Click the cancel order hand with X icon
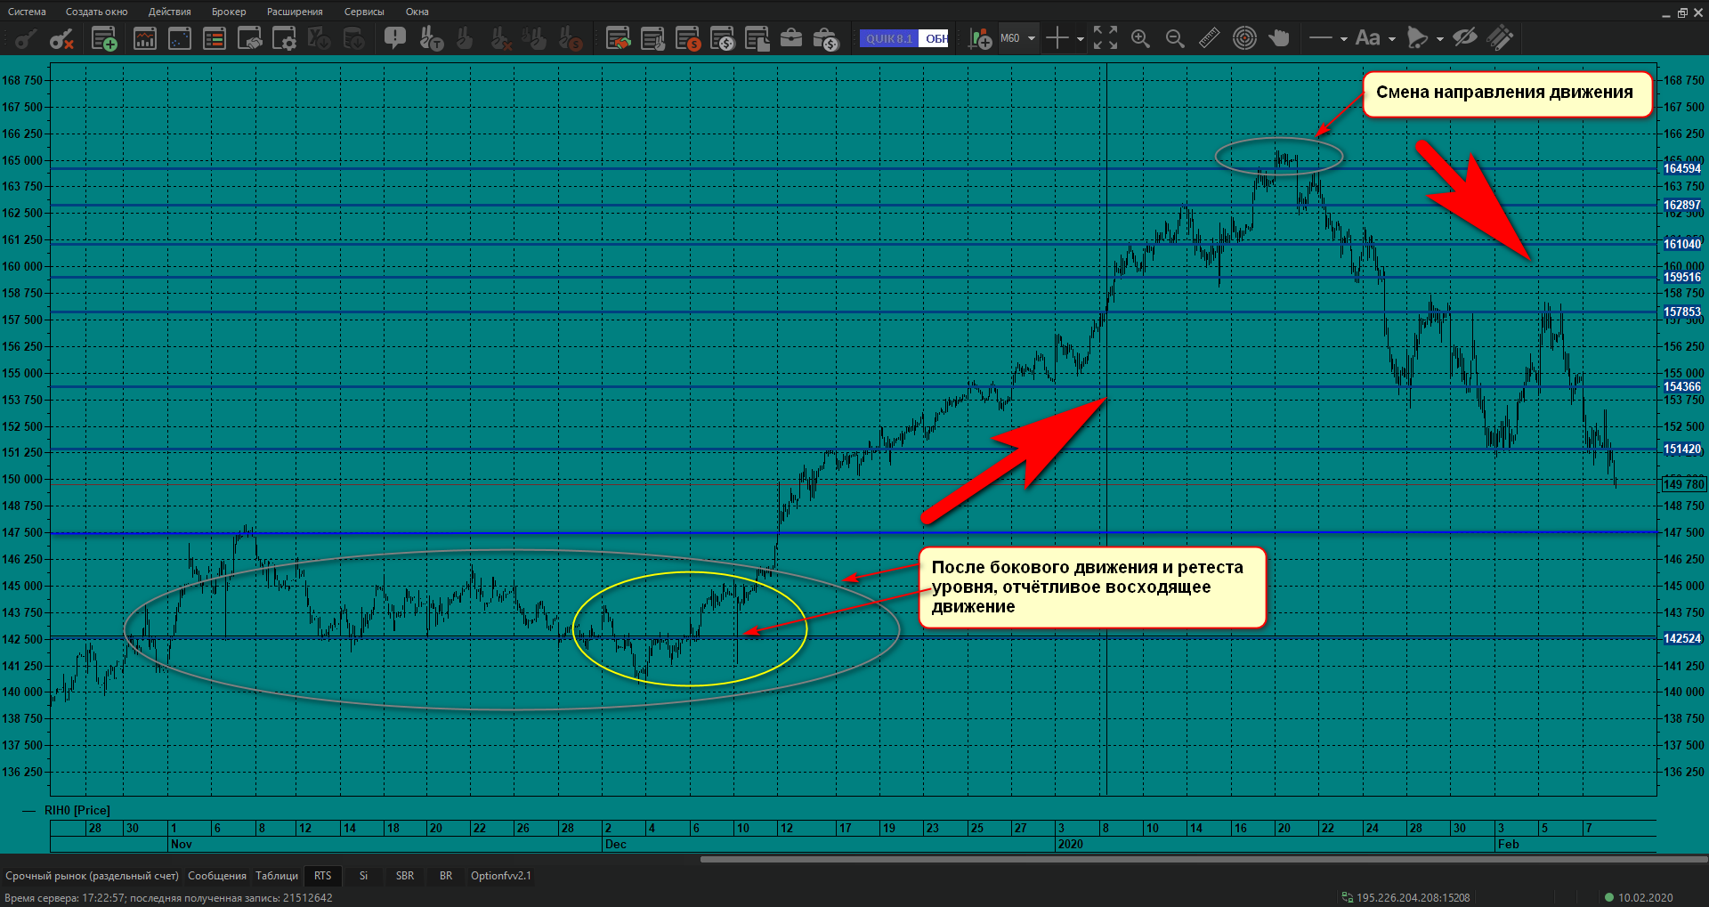The width and height of the screenshot is (1709, 907). pyautogui.click(x=500, y=38)
